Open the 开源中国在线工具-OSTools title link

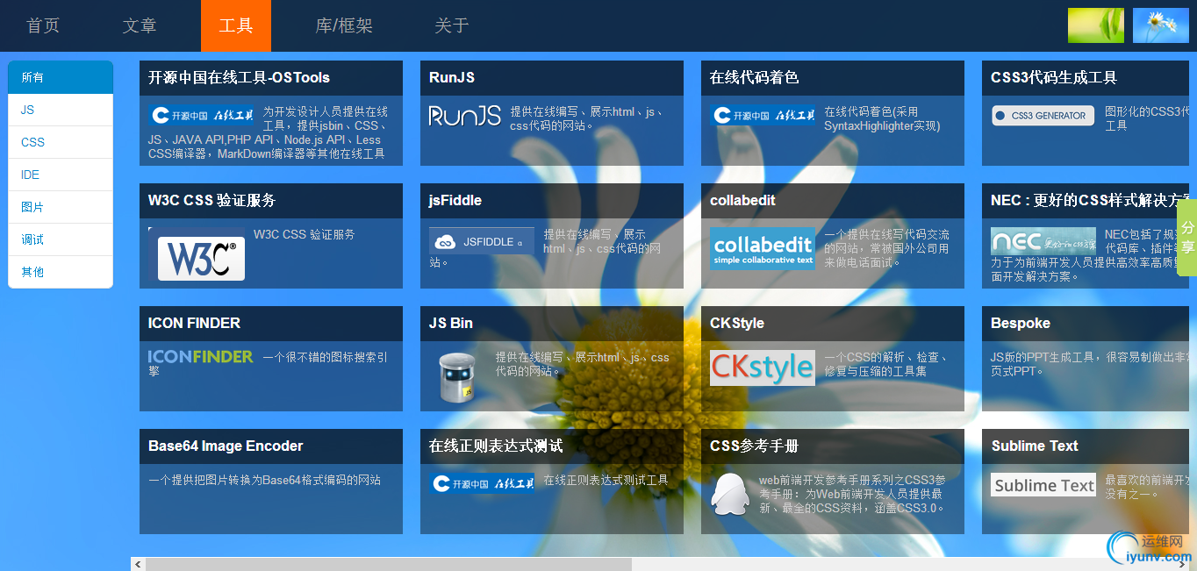239,77
